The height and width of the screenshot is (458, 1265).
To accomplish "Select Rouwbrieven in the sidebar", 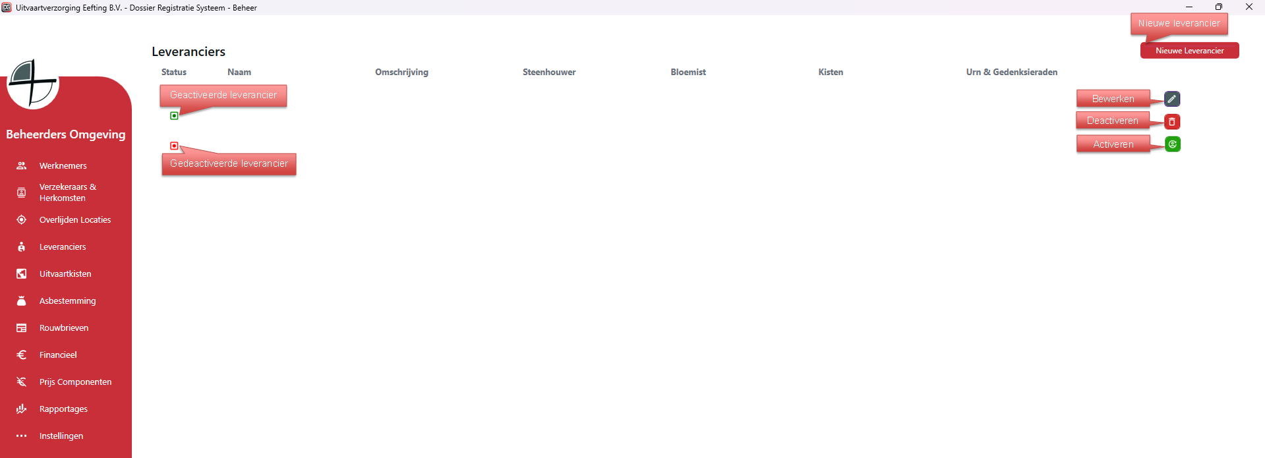I will click(64, 328).
